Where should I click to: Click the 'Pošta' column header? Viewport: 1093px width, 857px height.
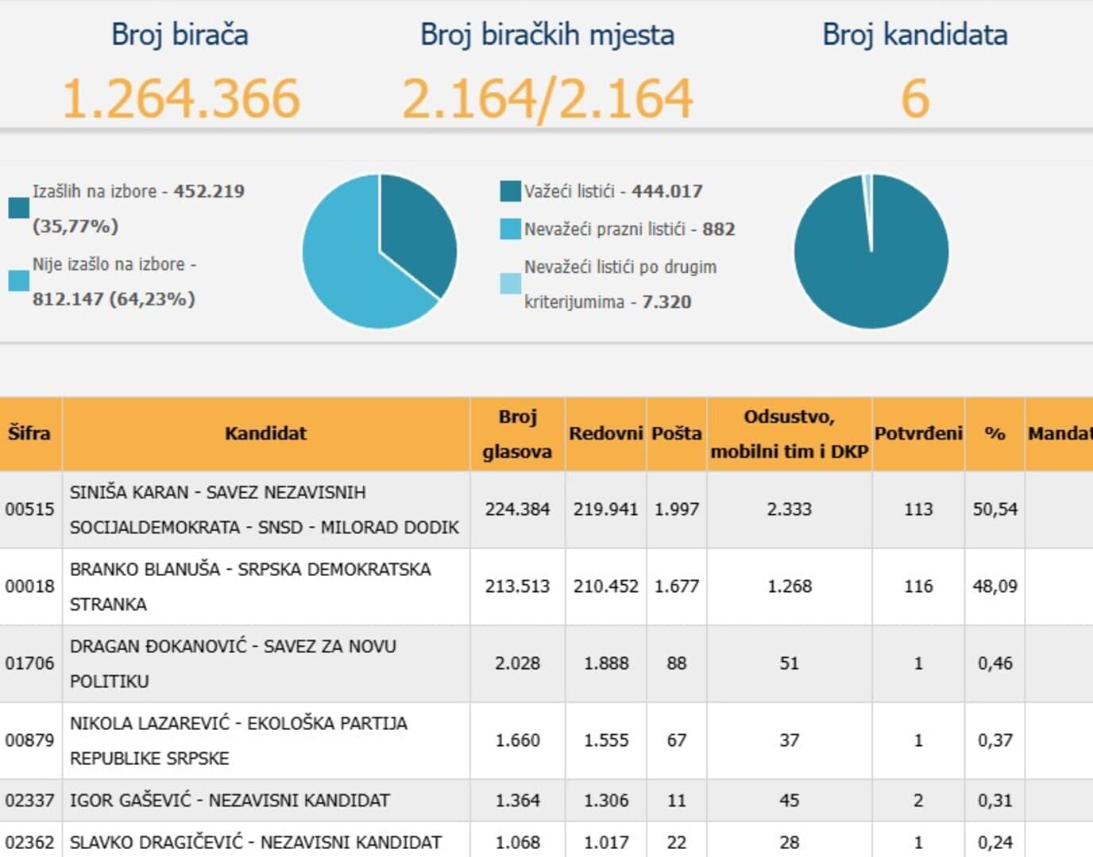(676, 433)
